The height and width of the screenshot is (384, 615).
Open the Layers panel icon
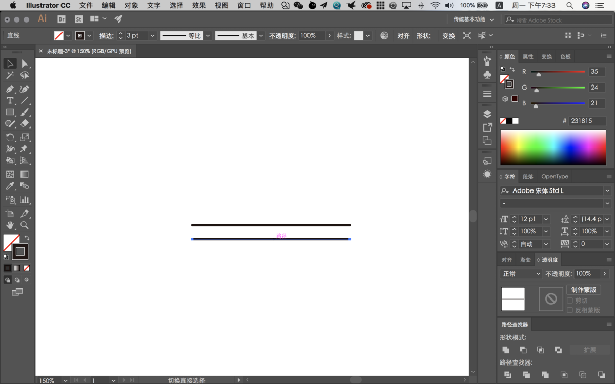[487, 114]
